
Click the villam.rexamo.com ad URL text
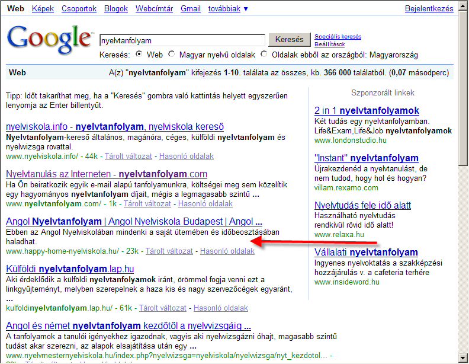pyautogui.click(x=346, y=188)
